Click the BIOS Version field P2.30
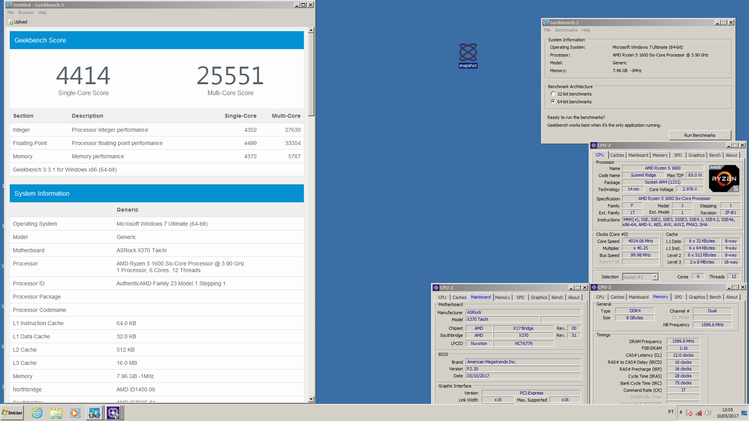This screenshot has height=421, width=749. pyautogui.click(x=523, y=369)
